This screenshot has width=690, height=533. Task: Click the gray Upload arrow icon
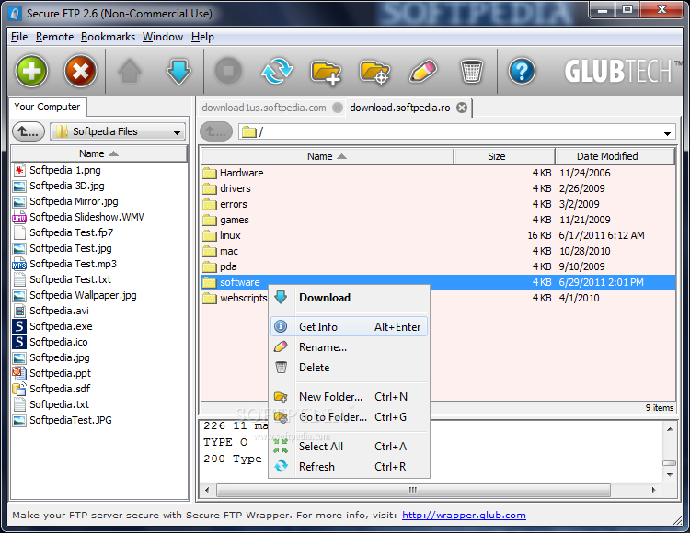pyautogui.click(x=130, y=71)
